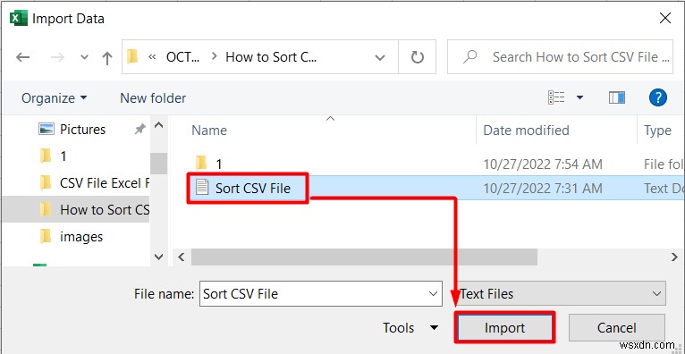Refresh the current folder view
Screen dimensions: 685x354
418,56
